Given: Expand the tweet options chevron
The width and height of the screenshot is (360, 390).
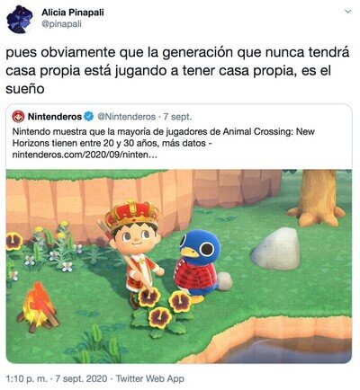Looking at the screenshot, I should pos(347,12).
